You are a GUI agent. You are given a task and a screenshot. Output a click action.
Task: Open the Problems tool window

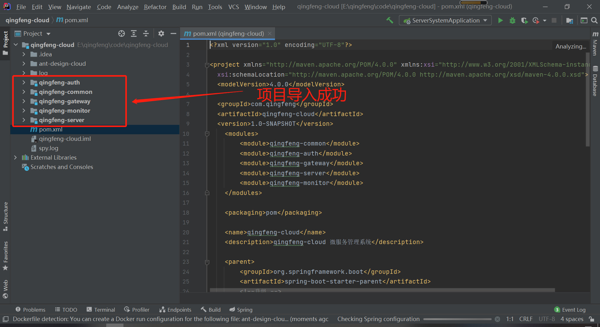(30, 309)
